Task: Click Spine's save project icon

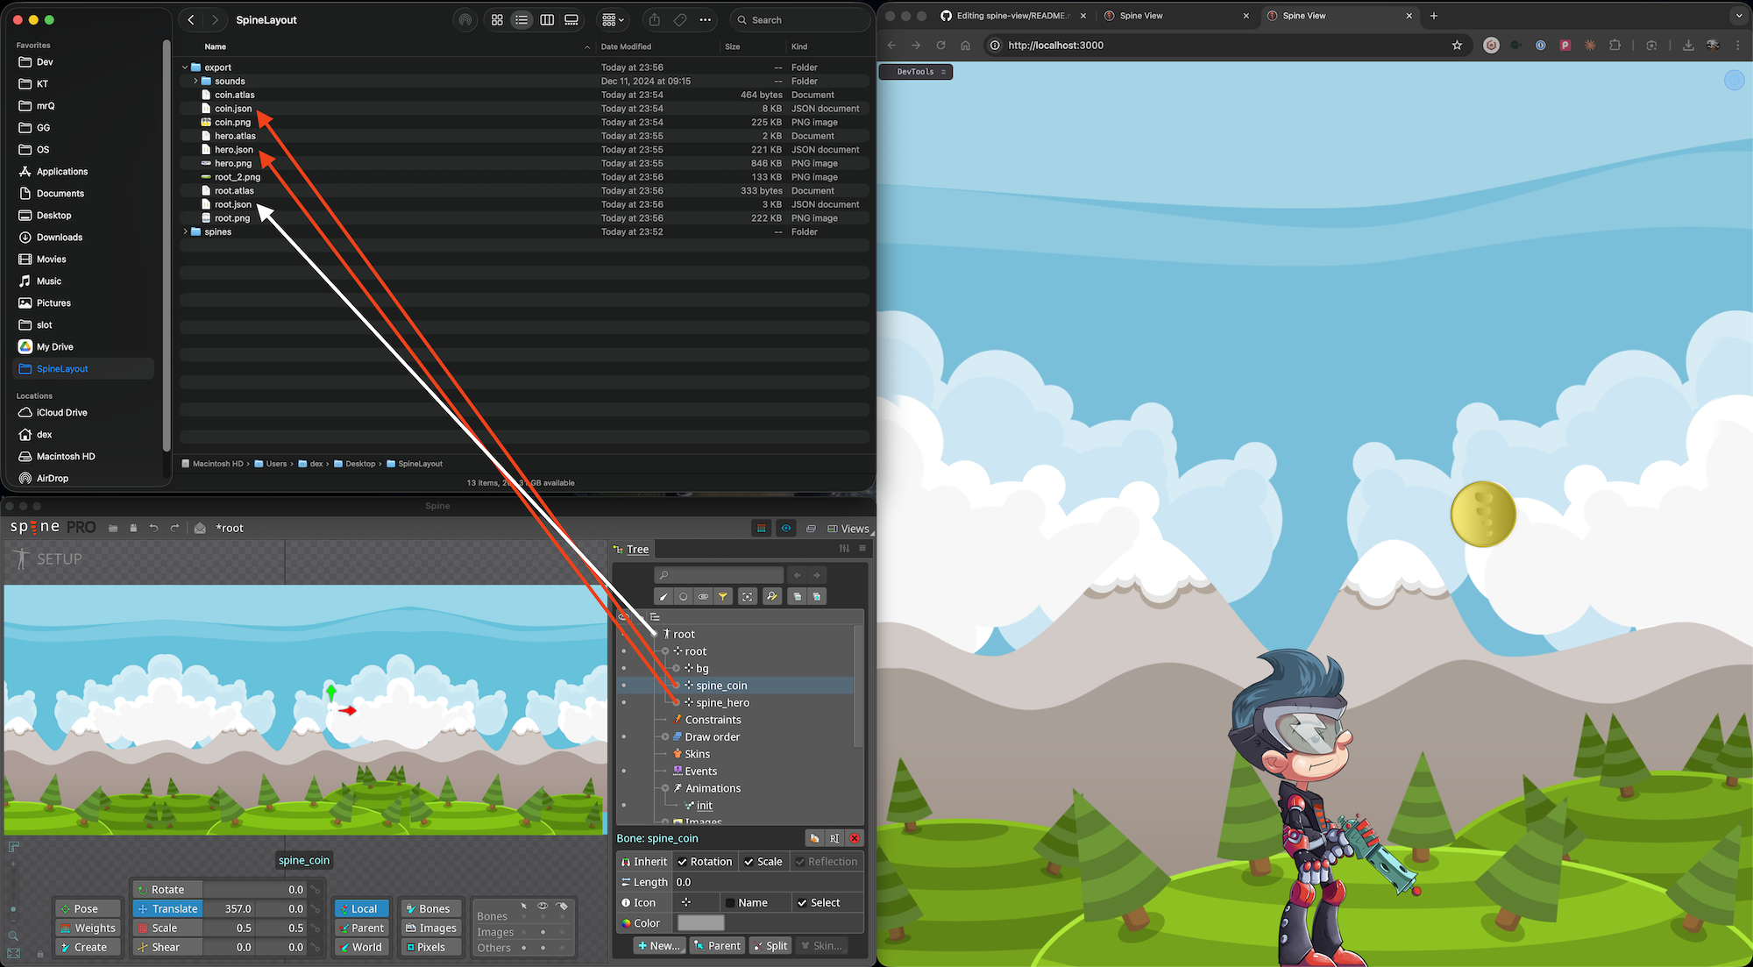Action: tap(133, 528)
